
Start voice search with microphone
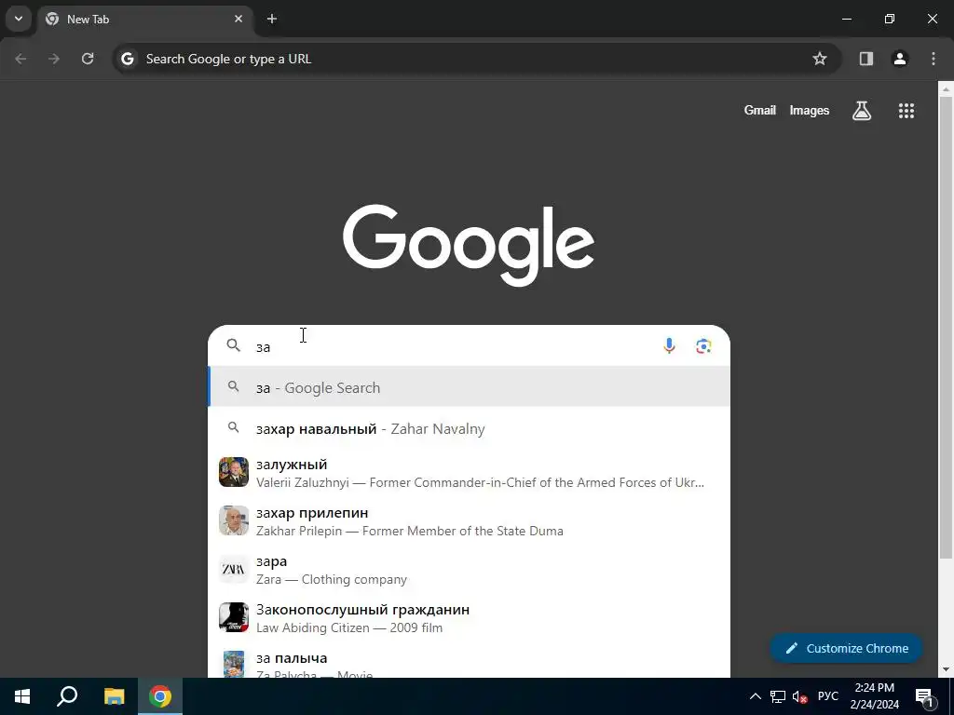(x=669, y=346)
